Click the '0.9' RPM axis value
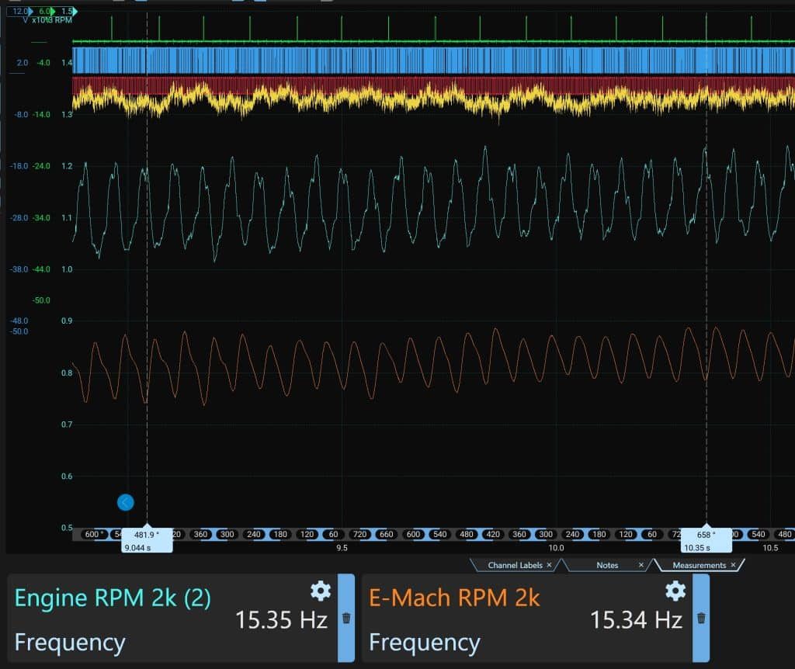 (x=67, y=321)
